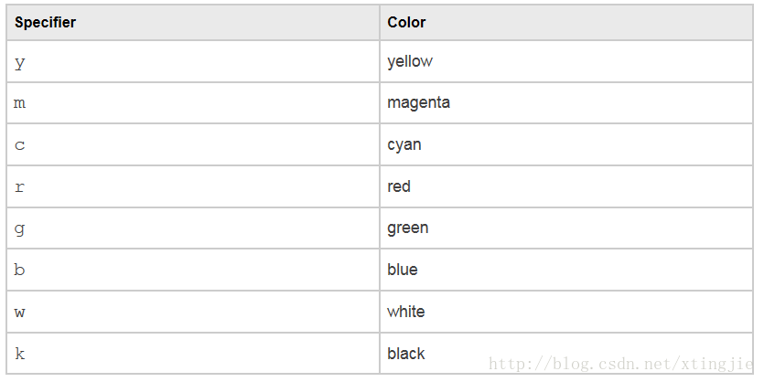Select the 'k' specifier cell
Viewport: 764px width, 382px height.
(193, 354)
